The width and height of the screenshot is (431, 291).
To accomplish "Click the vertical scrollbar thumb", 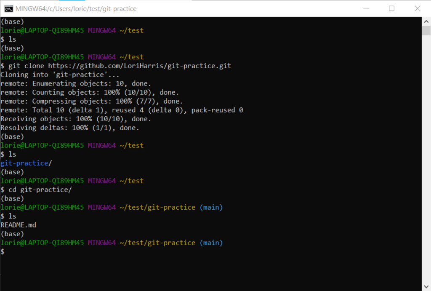I will click(426, 31).
